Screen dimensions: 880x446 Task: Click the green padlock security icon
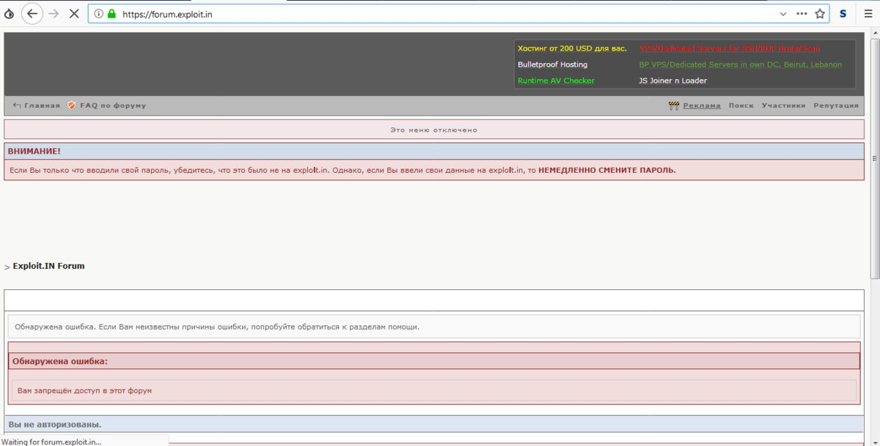click(111, 14)
